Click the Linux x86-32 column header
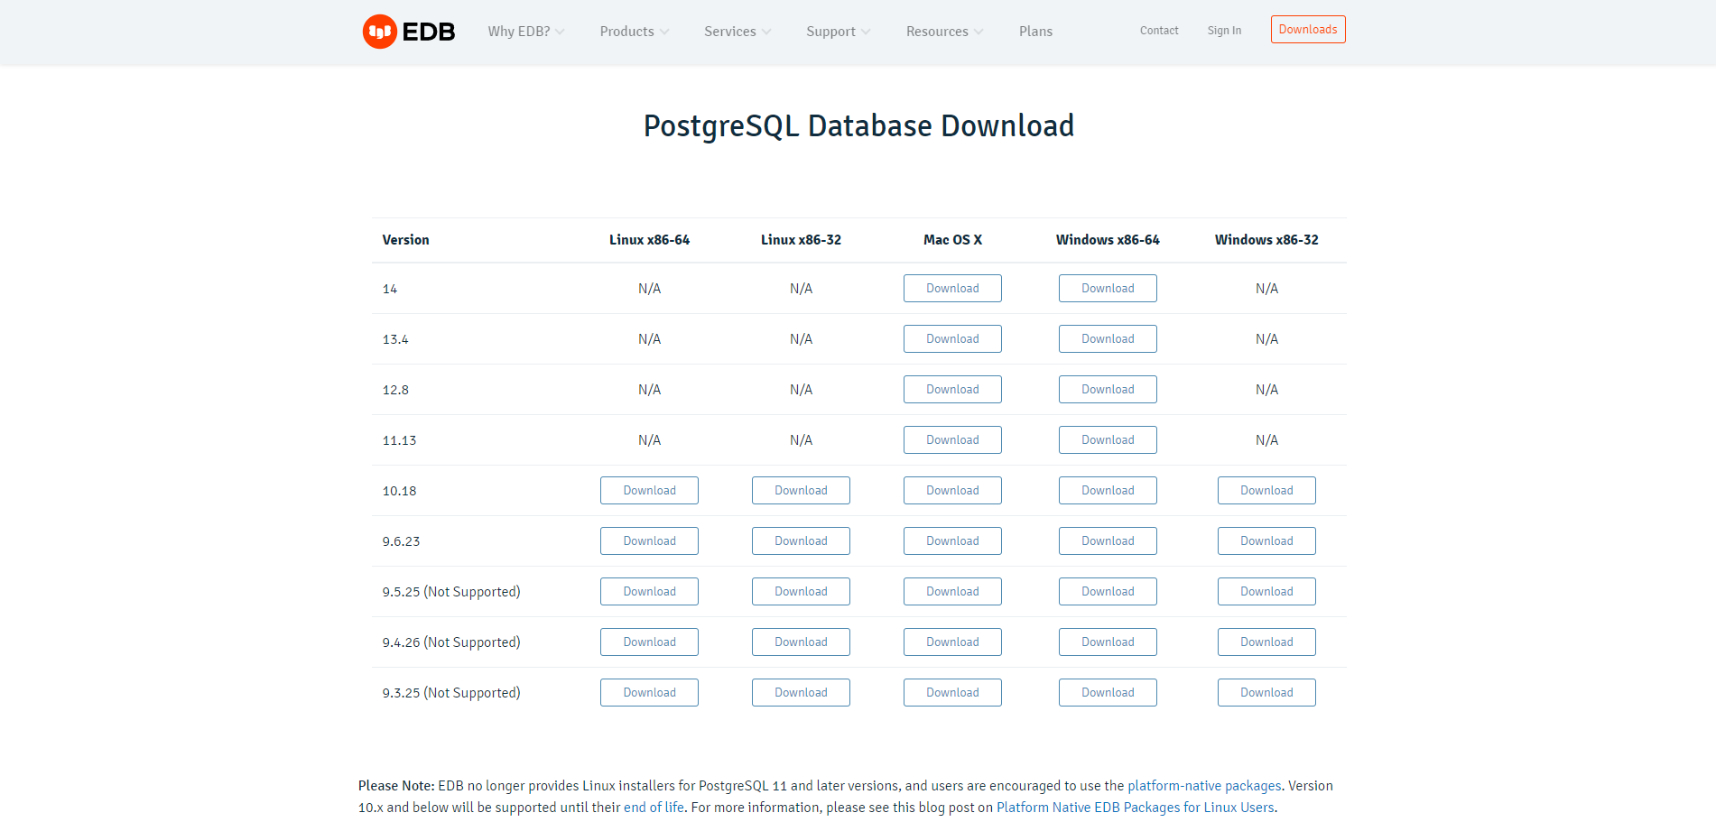1716x822 pixels. click(x=801, y=240)
